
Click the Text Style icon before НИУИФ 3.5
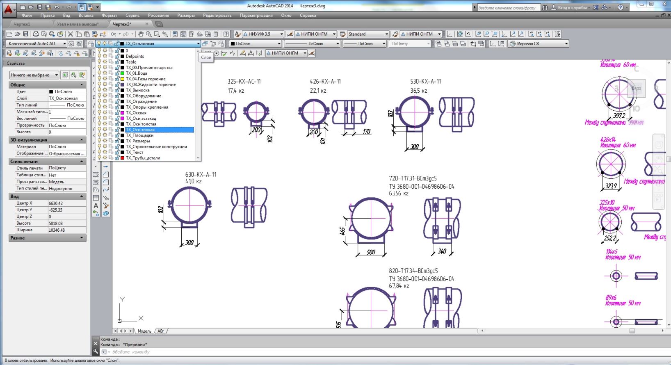pos(237,34)
